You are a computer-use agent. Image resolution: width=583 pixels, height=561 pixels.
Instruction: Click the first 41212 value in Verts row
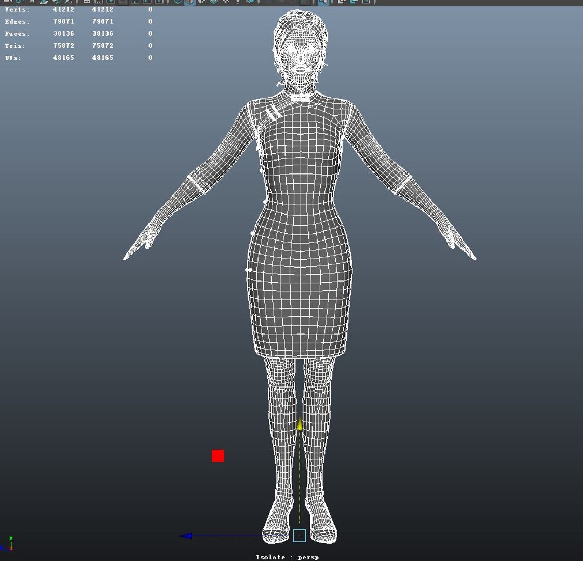63,10
